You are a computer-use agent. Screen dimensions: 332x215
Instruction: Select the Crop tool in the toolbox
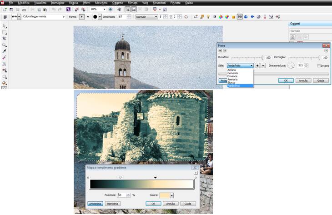(5, 39)
